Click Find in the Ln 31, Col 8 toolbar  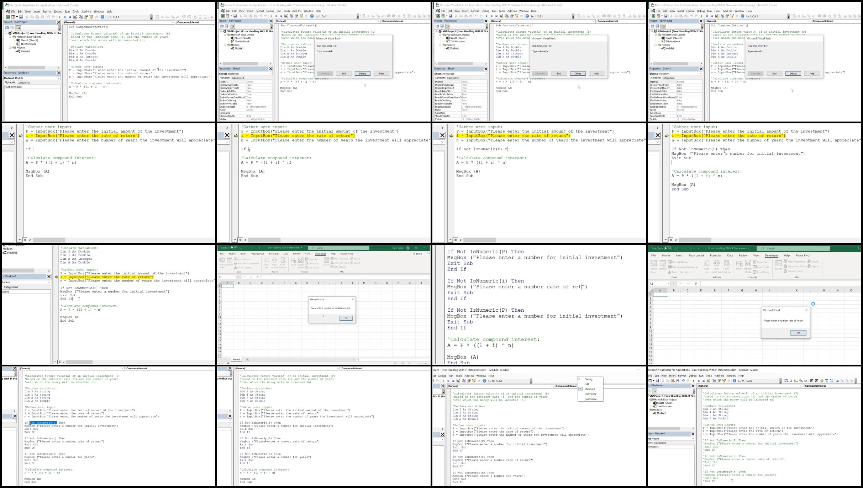[678, 381]
